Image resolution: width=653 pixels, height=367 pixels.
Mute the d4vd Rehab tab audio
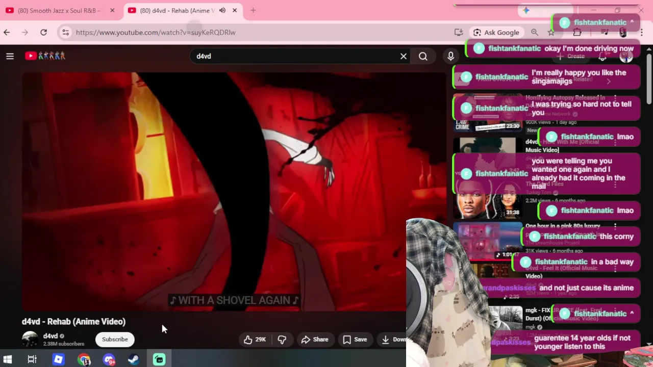(x=222, y=10)
